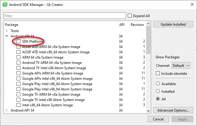The image size is (197, 126).
Task: Click the Revision column header
Action: point(138,25)
